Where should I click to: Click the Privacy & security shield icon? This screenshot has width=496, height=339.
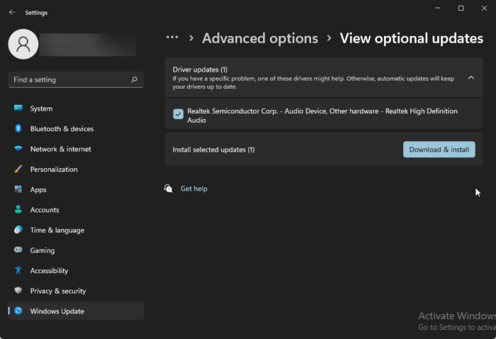coord(18,291)
